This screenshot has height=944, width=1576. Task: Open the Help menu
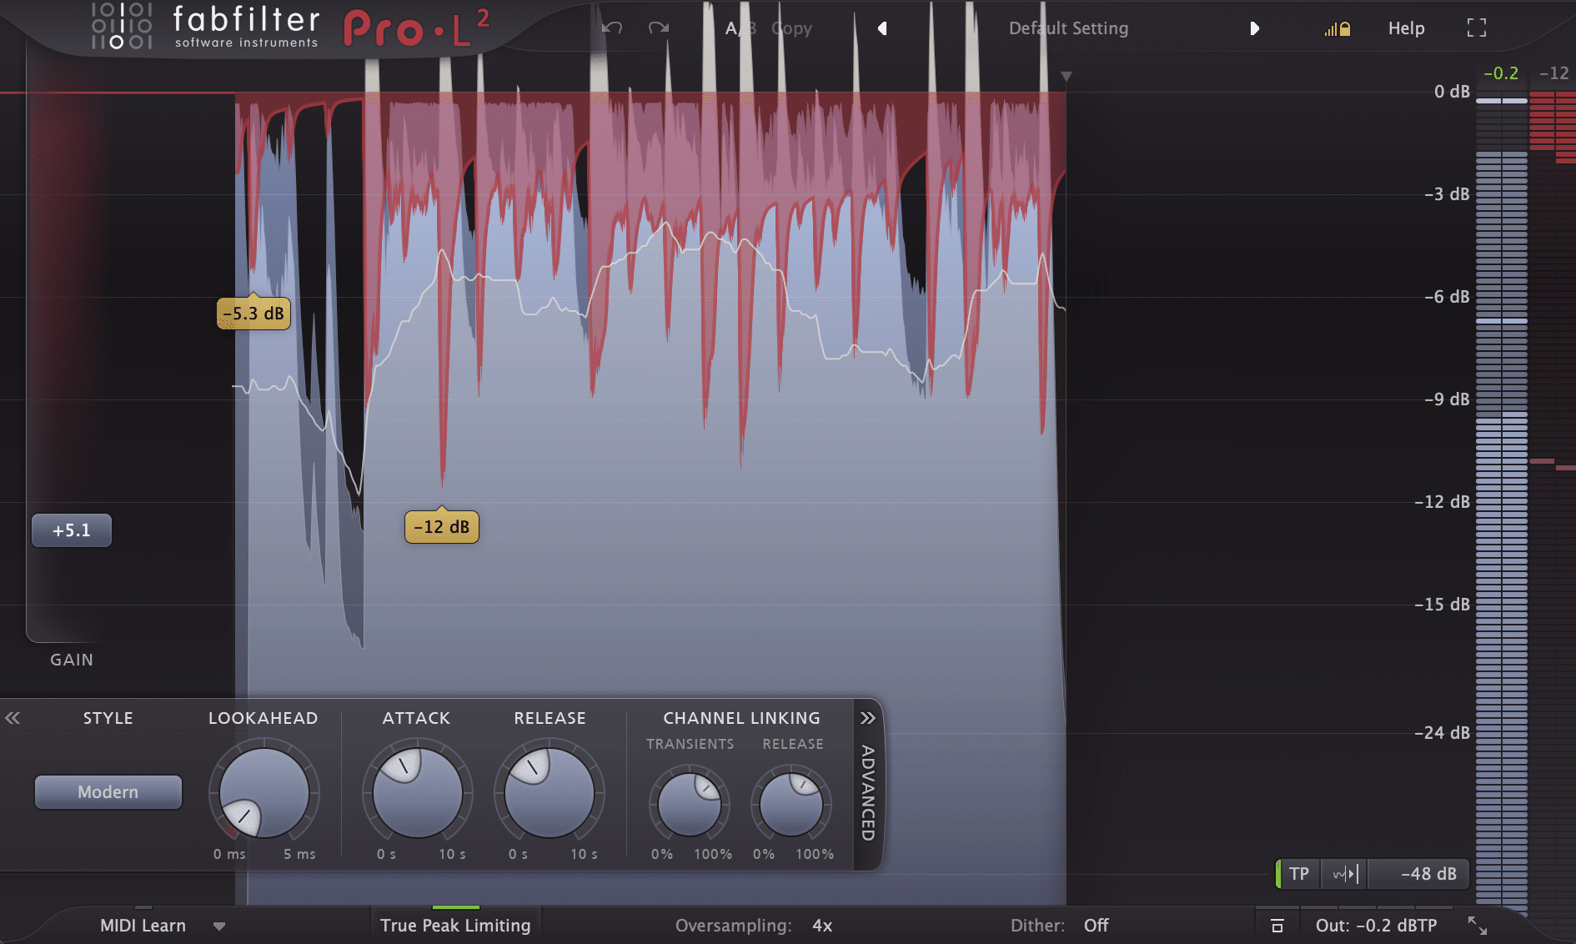coord(1406,28)
